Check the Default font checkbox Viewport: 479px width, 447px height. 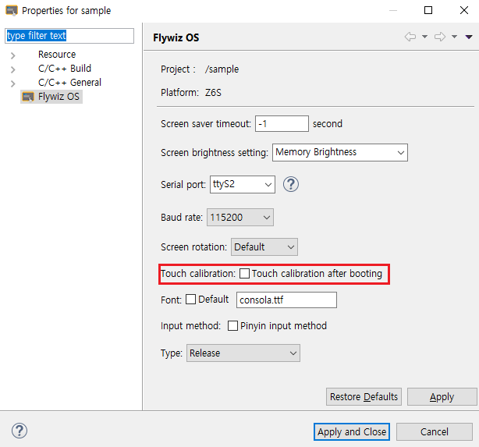click(x=190, y=299)
